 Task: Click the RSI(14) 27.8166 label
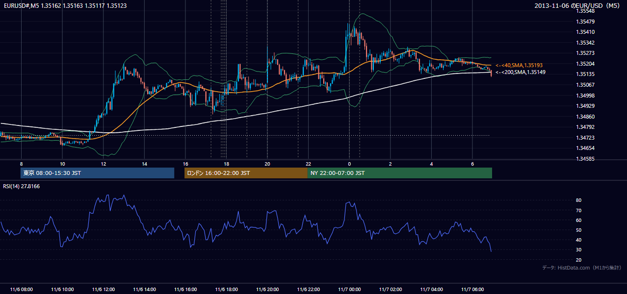[22, 186]
